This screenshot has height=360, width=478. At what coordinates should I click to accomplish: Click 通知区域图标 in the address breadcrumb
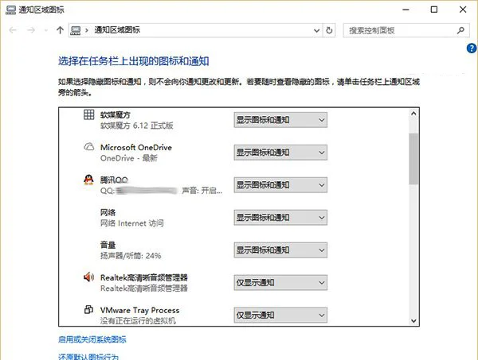(117, 30)
